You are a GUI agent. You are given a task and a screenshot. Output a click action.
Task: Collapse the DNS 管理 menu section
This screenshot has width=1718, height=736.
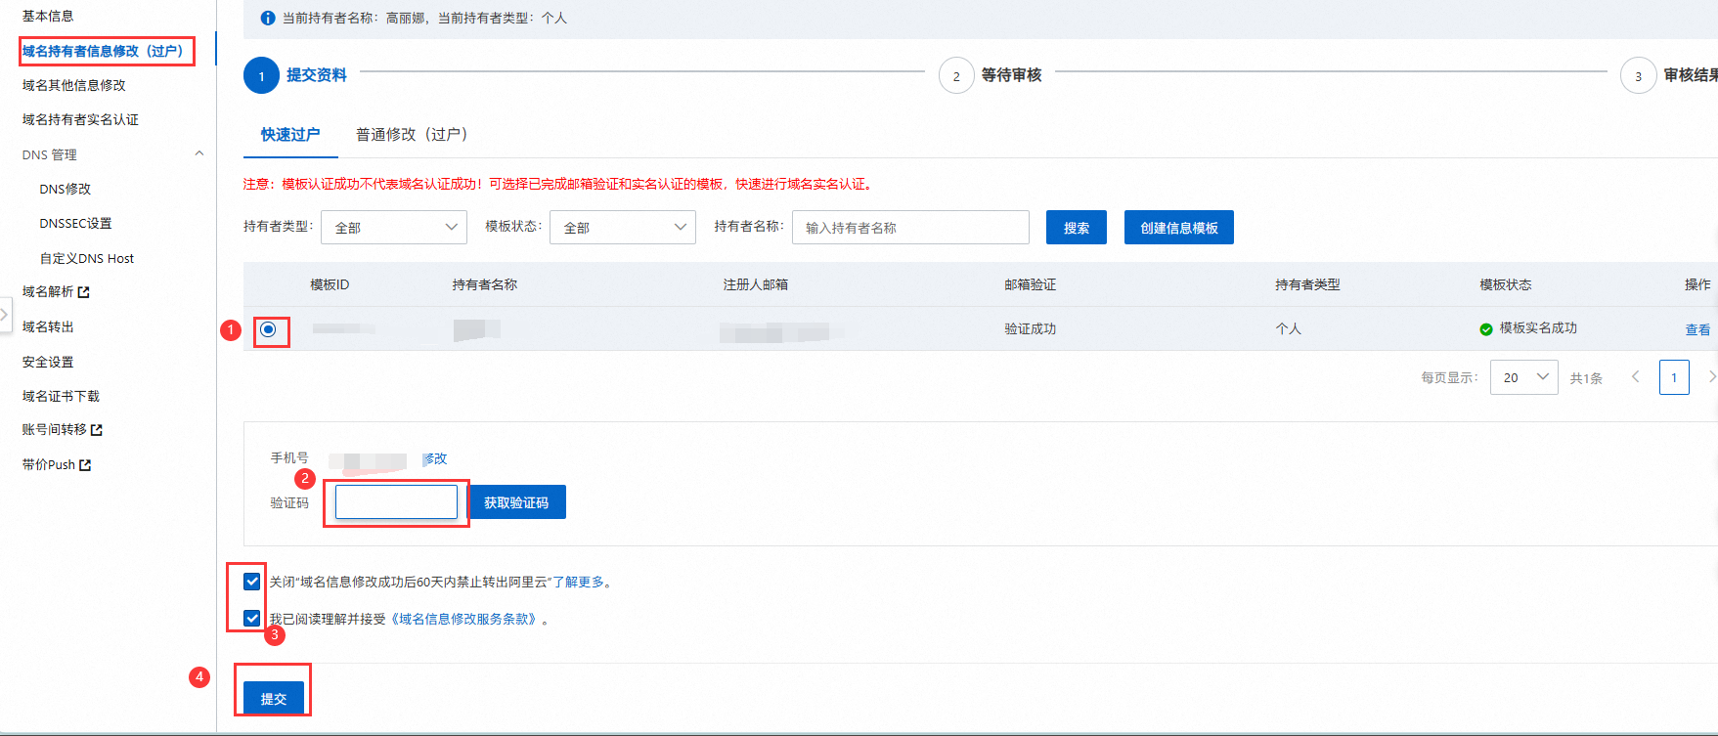point(199,153)
